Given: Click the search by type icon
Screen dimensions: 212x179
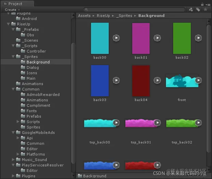Looking at the screenshot, I should [191, 9].
